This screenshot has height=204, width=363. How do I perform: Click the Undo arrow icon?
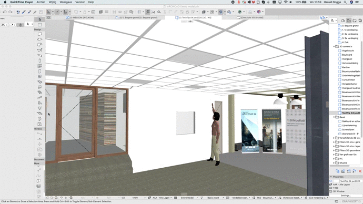(4, 12)
